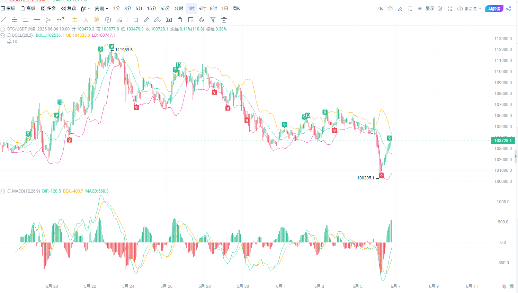Click the 主 indicator icon
This screenshot has width=518, height=293.
pyautogui.click(x=75, y=20)
